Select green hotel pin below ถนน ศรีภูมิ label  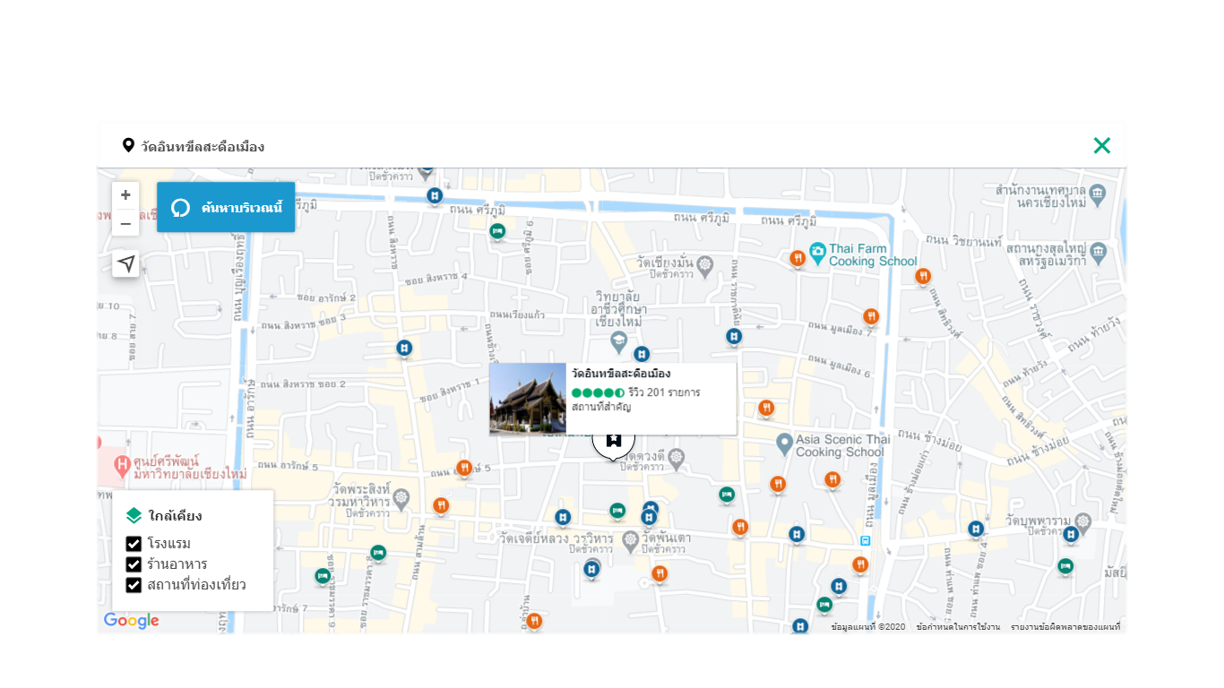(x=497, y=232)
